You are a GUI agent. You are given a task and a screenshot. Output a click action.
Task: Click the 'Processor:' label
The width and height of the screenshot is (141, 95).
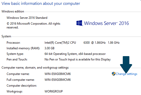[13, 43]
